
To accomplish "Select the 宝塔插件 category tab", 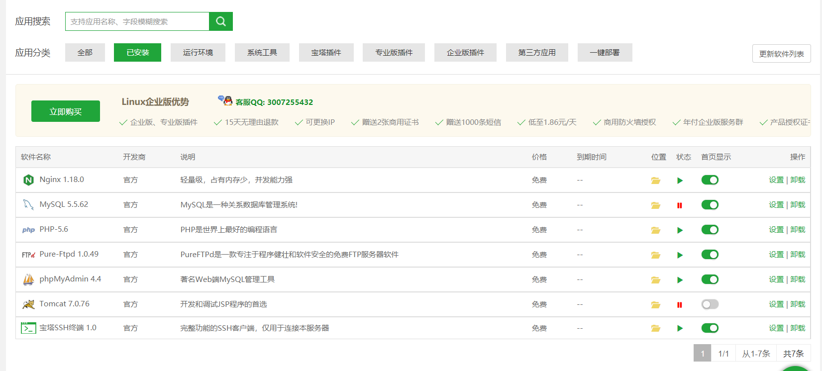I will [326, 52].
